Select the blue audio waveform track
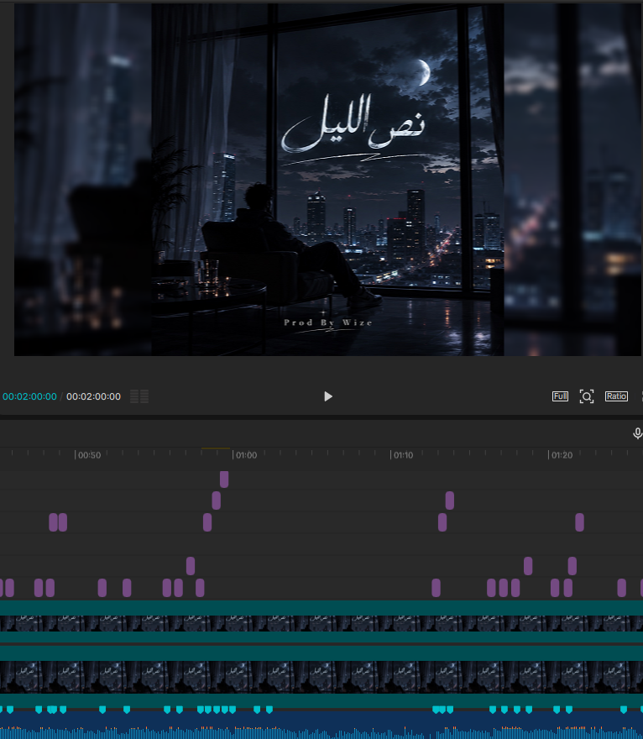 point(321,724)
